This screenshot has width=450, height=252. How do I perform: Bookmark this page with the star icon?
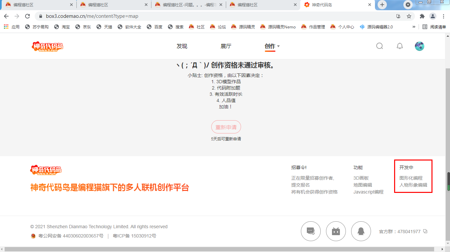click(x=409, y=16)
